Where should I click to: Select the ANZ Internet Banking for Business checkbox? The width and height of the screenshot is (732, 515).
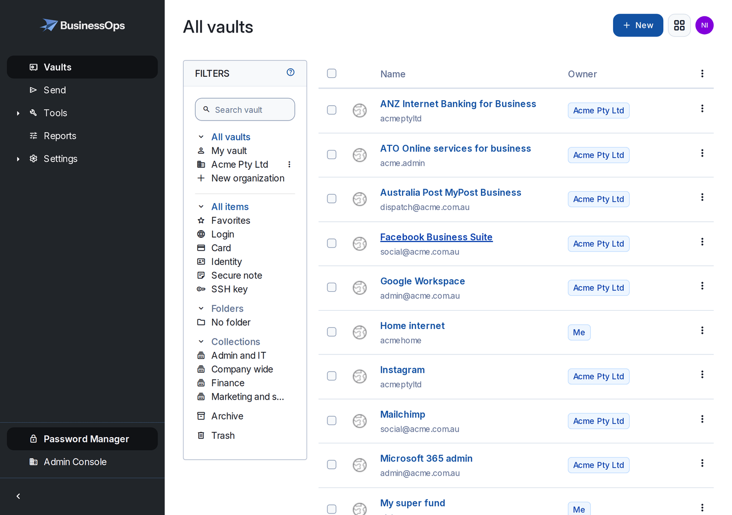(331, 110)
